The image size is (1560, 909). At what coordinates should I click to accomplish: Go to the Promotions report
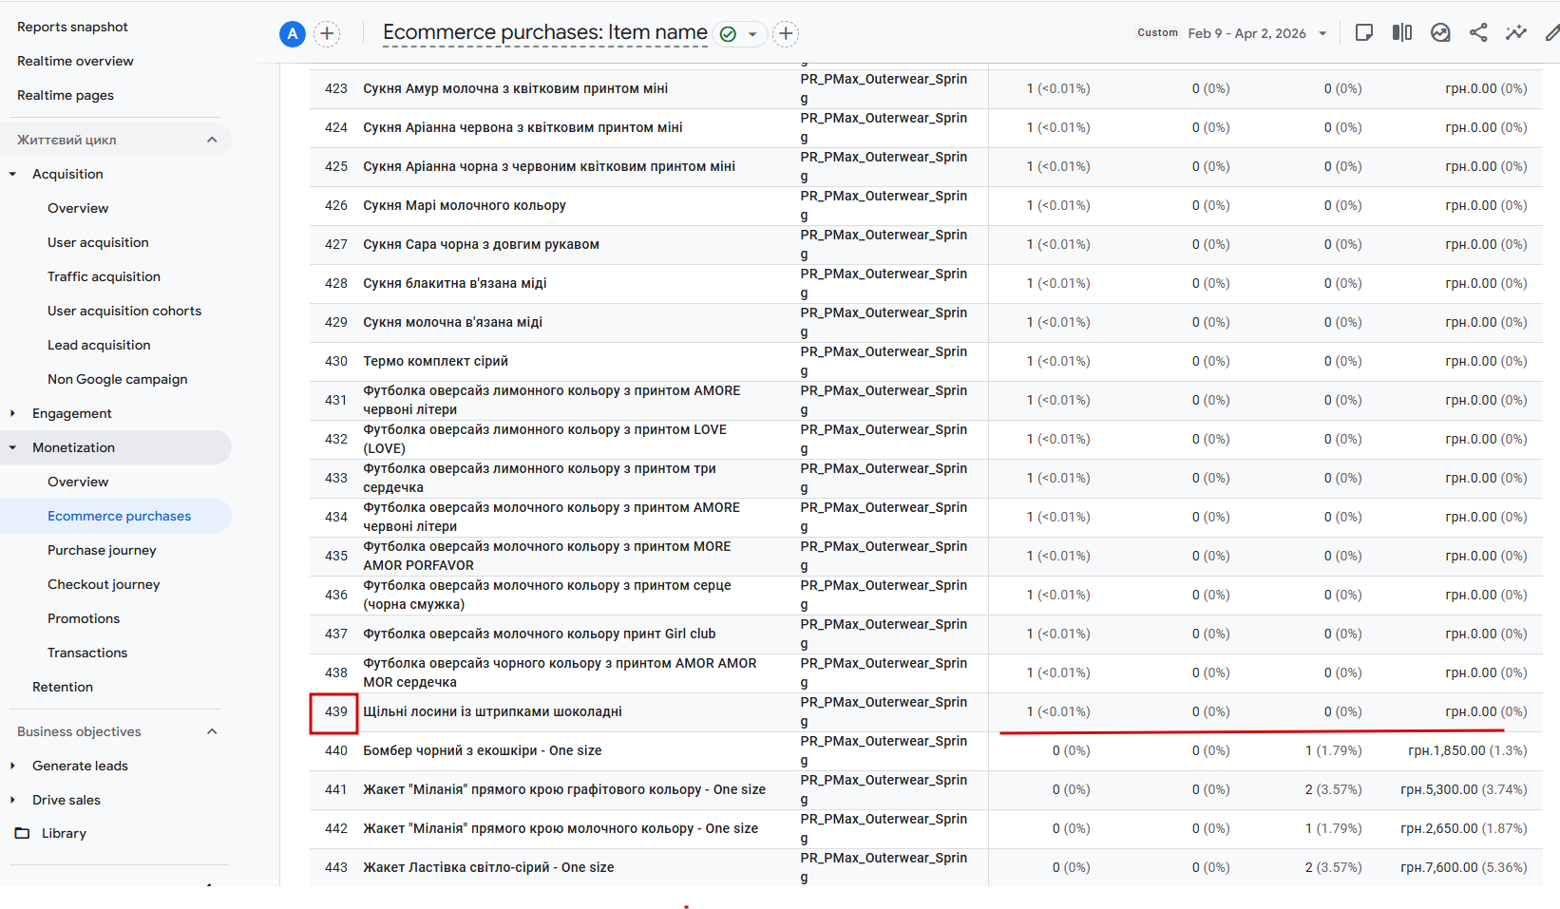click(84, 618)
